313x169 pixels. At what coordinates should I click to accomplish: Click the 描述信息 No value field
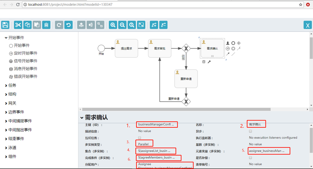pyautogui.click(x=145, y=131)
